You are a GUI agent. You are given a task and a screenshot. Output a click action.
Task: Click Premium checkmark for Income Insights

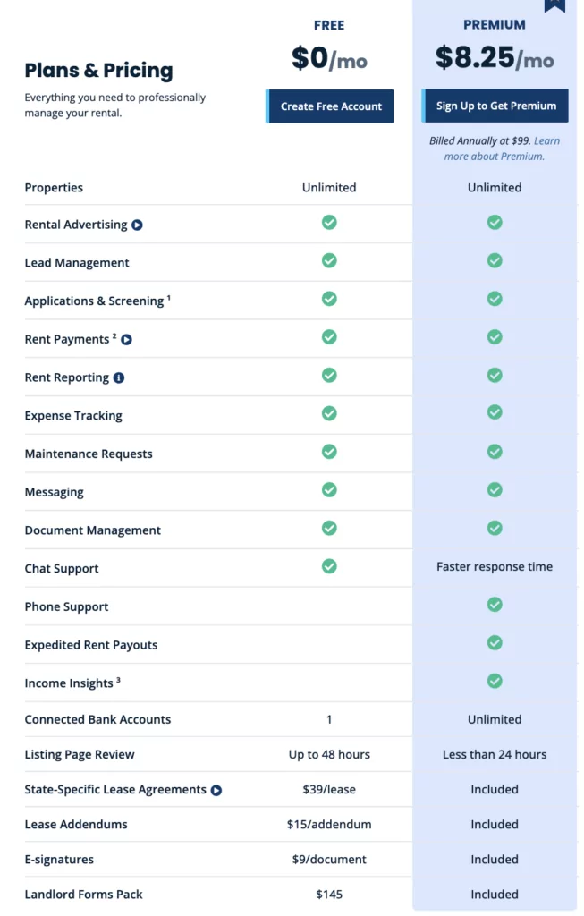[495, 681]
